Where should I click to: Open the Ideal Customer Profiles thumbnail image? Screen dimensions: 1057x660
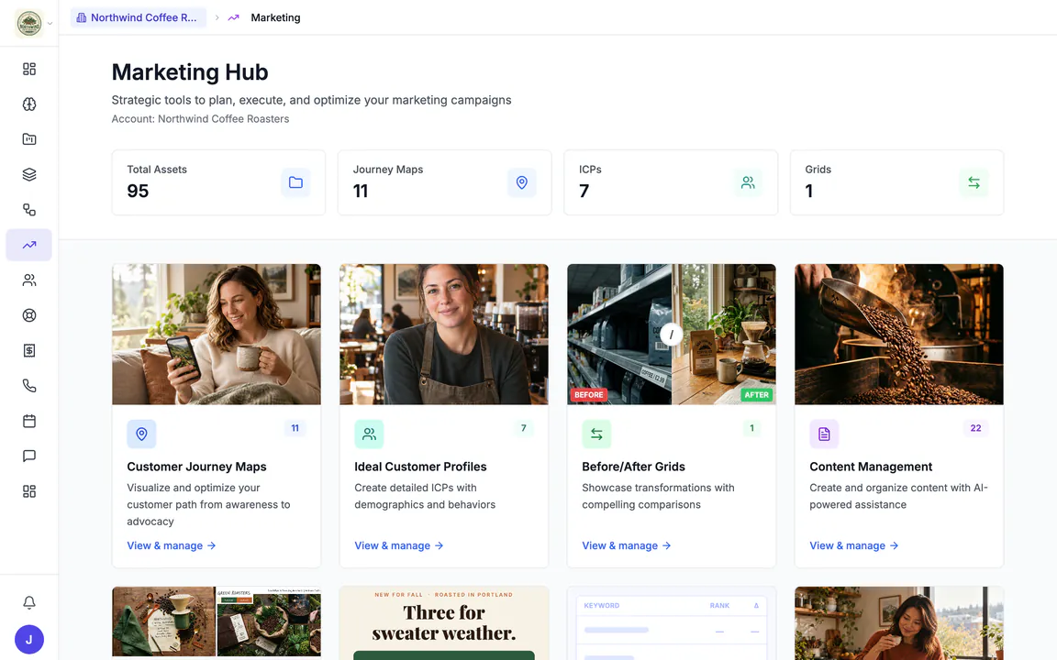(x=443, y=334)
